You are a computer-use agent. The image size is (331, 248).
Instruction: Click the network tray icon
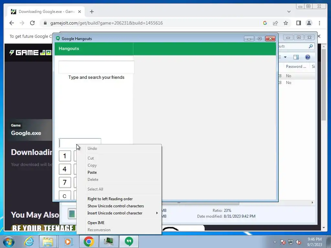coord(291,242)
